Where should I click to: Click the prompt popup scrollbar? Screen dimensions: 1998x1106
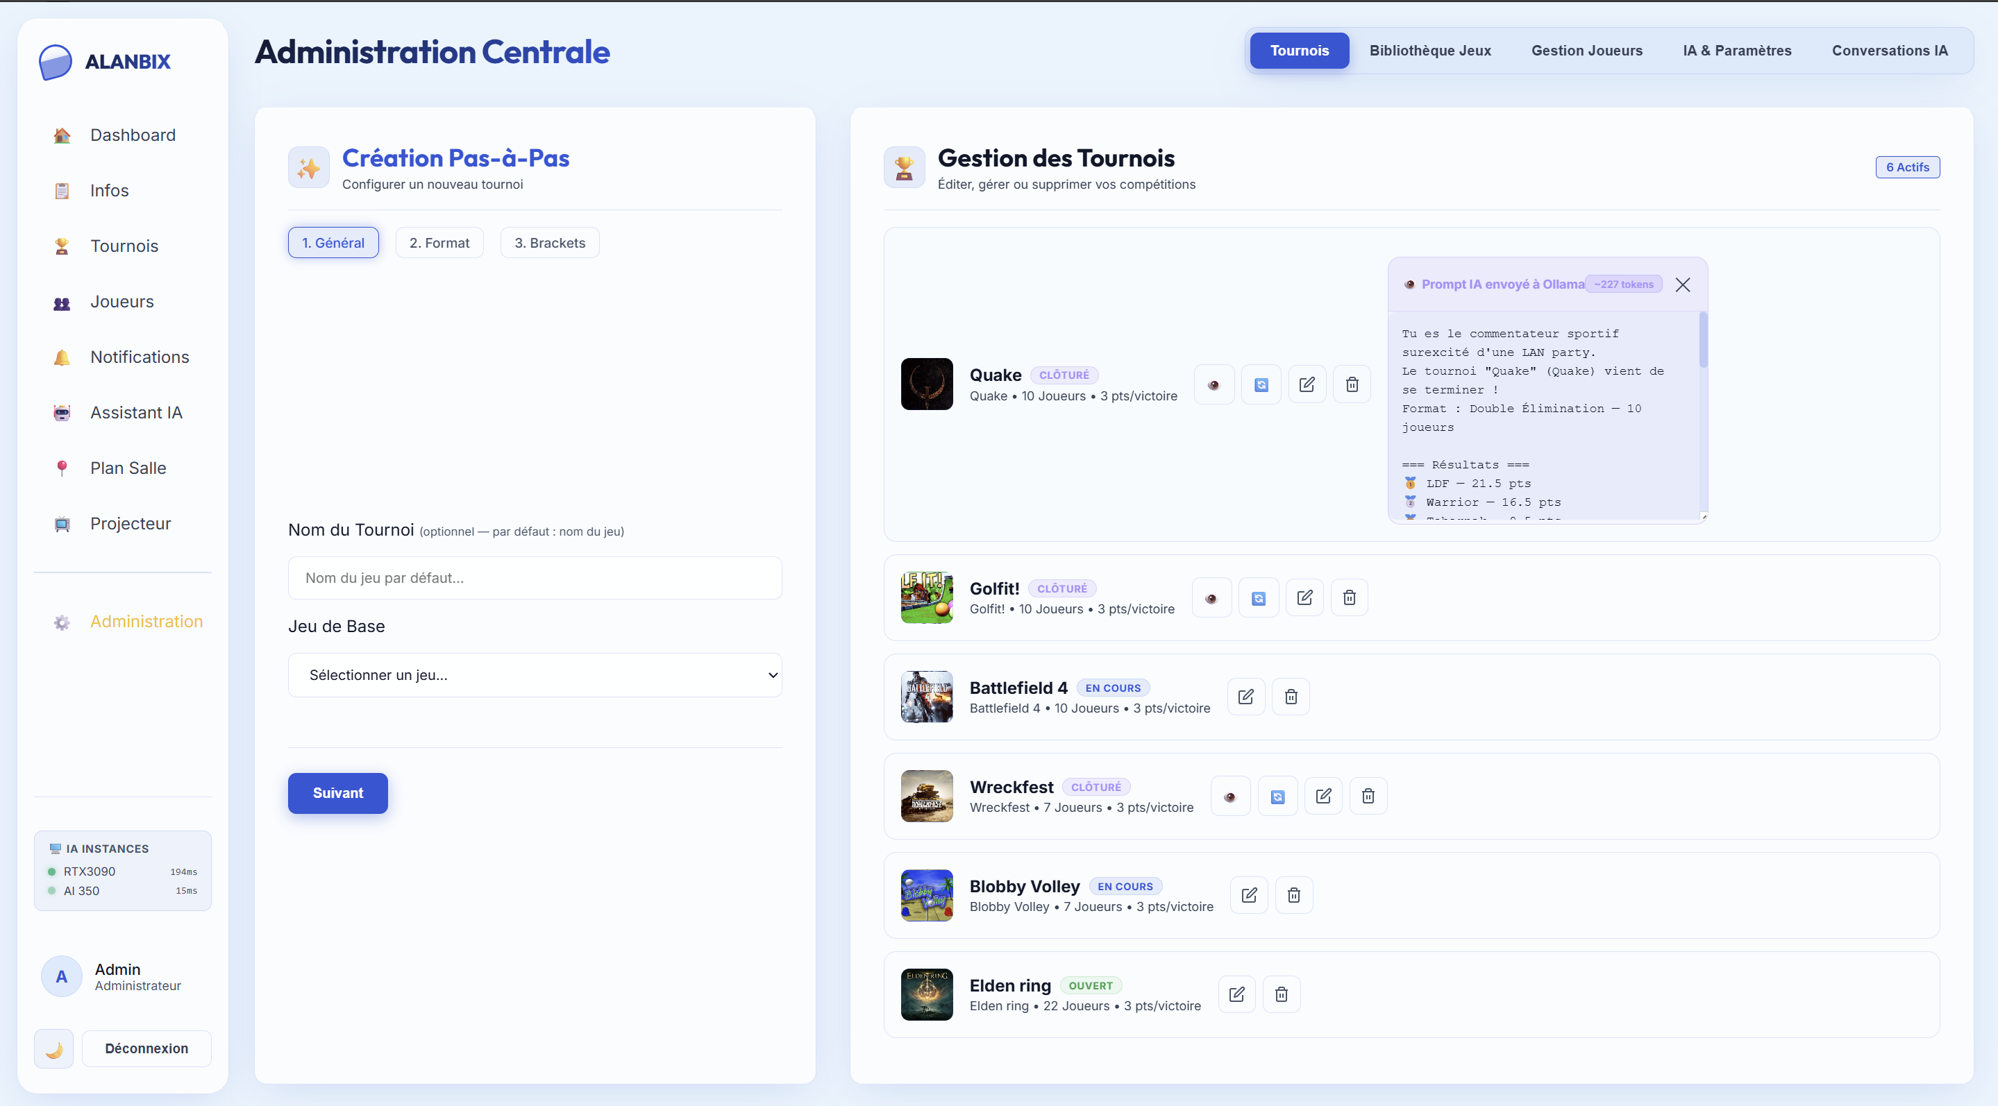1703,339
